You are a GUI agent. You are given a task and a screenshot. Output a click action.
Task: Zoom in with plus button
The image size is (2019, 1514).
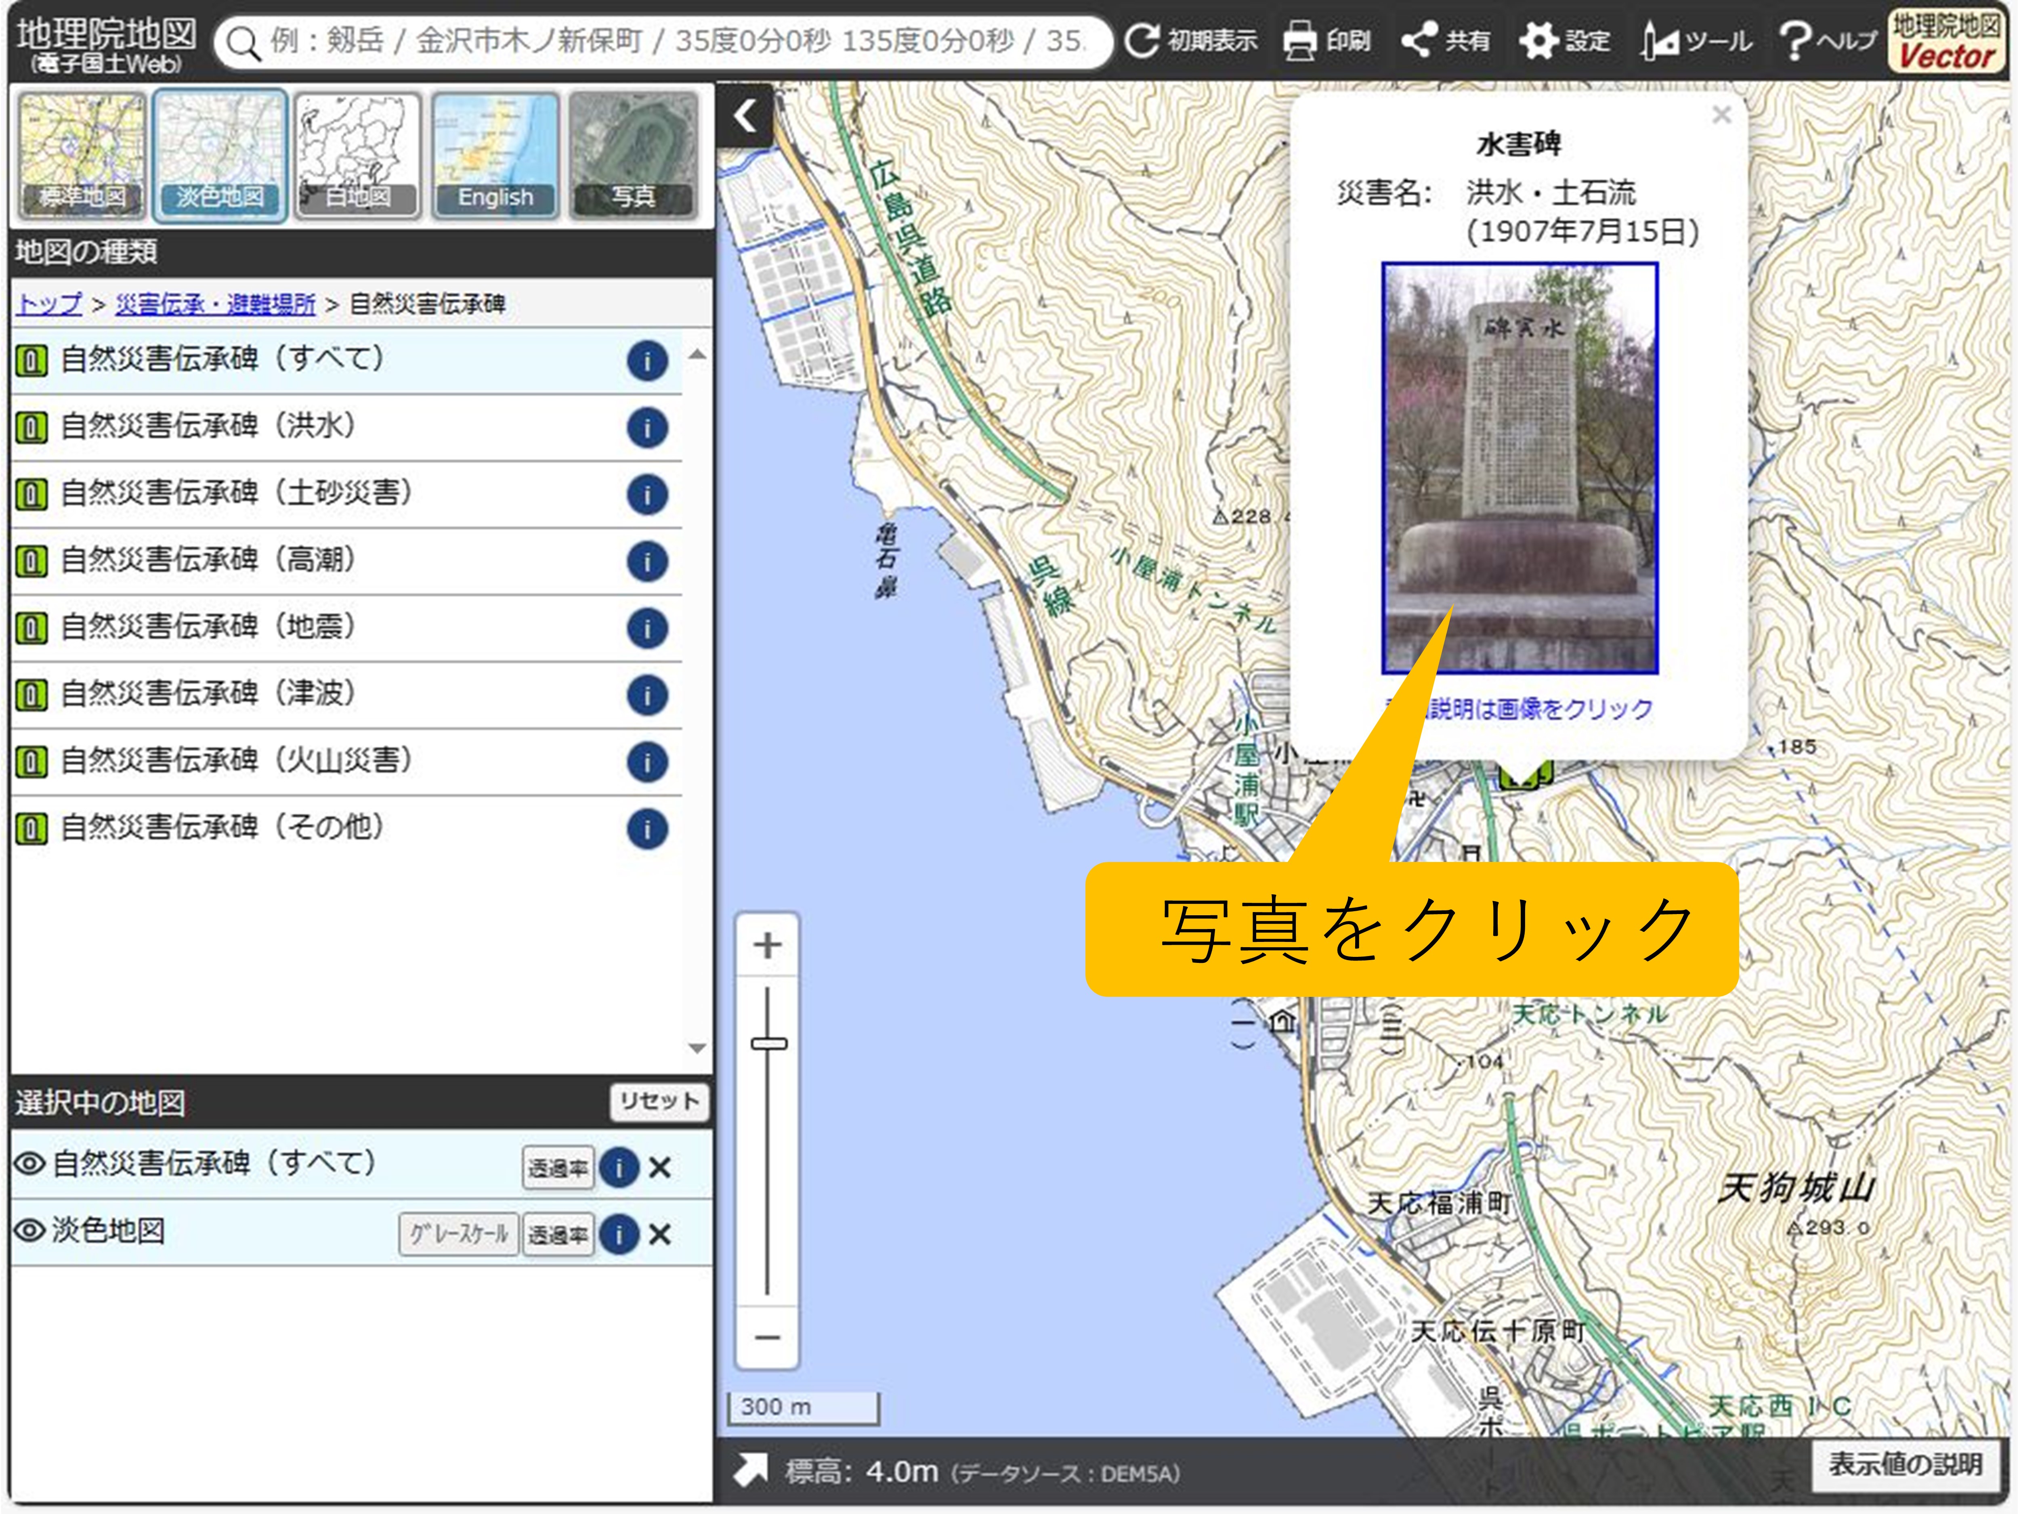768,946
